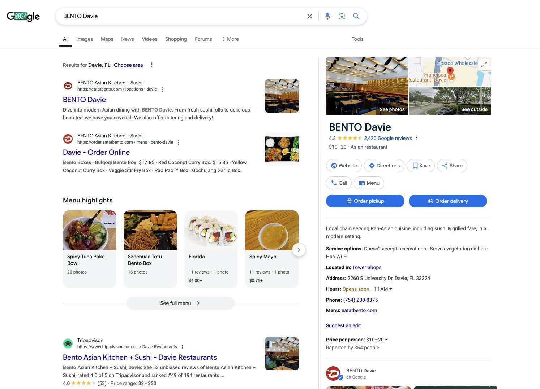Open options dots for order.eatatbento.com result
The width and height of the screenshot is (540, 389).
pos(179,143)
